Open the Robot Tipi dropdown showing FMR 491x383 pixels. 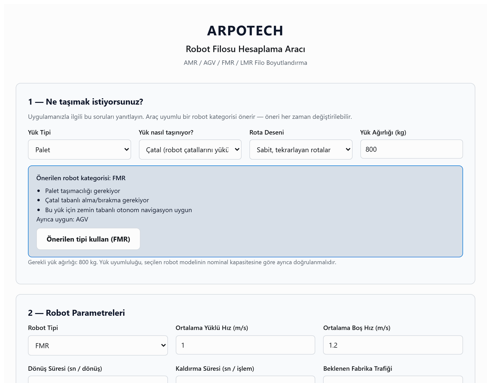(x=98, y=345)
